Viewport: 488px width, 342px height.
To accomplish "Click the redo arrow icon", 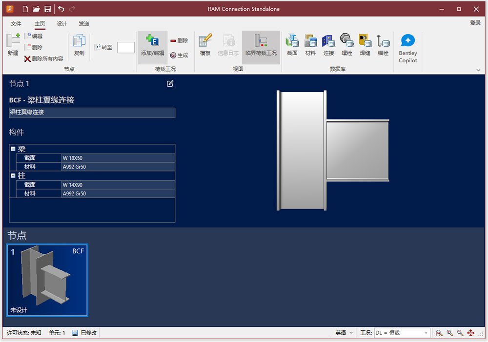I will click(72, 9).
